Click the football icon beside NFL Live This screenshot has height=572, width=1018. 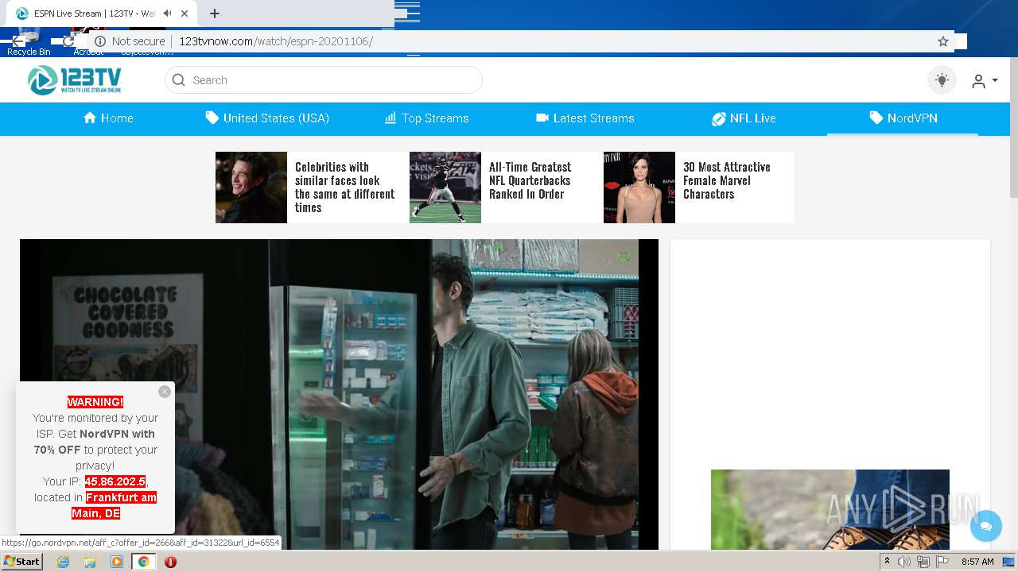[718, 118]
